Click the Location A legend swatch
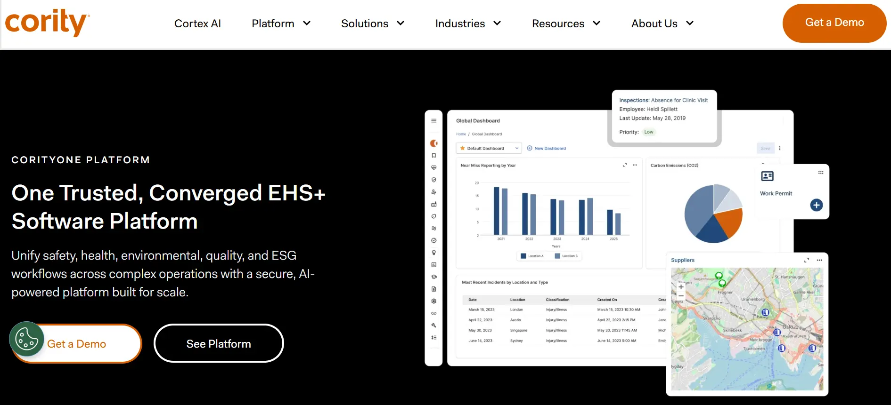 tap(523, 256)
